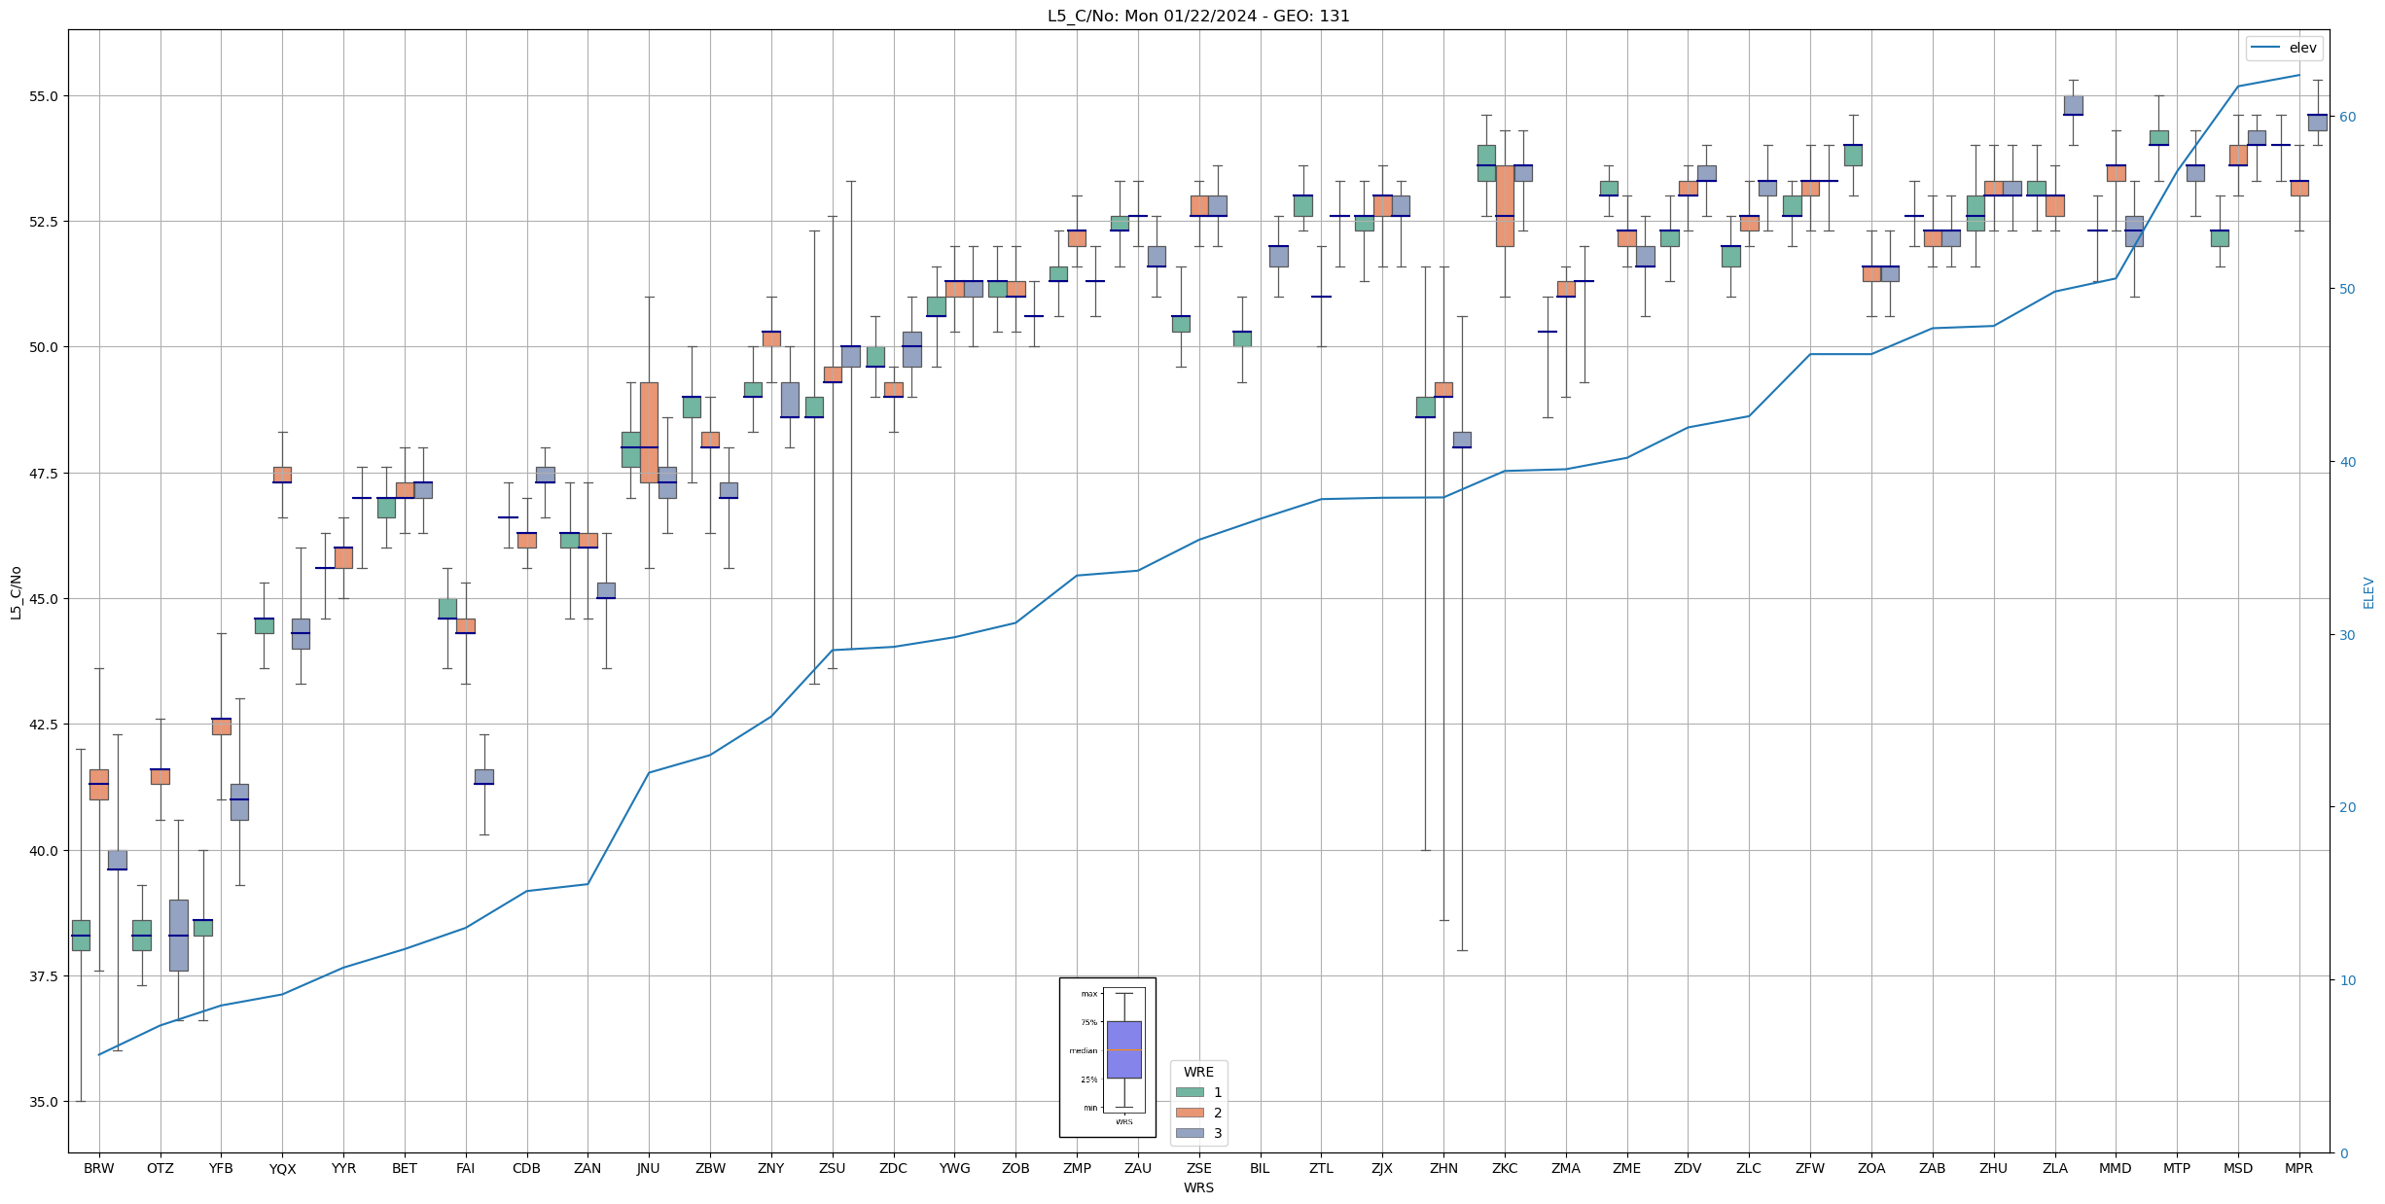Image resolution: width=2385 pixels, height=1204 pixels.
Task: Click the WRS x-axis title
Action: click(1198, 1187)
